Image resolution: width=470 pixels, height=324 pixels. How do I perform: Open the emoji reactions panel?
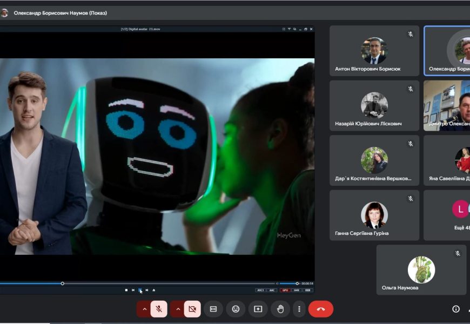(x=236, y=309)
